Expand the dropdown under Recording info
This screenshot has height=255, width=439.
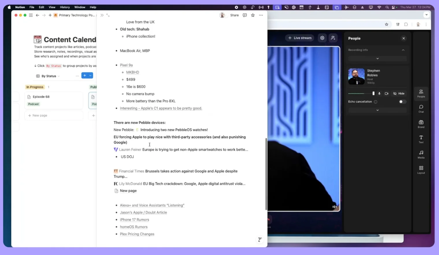click(377, 59)
